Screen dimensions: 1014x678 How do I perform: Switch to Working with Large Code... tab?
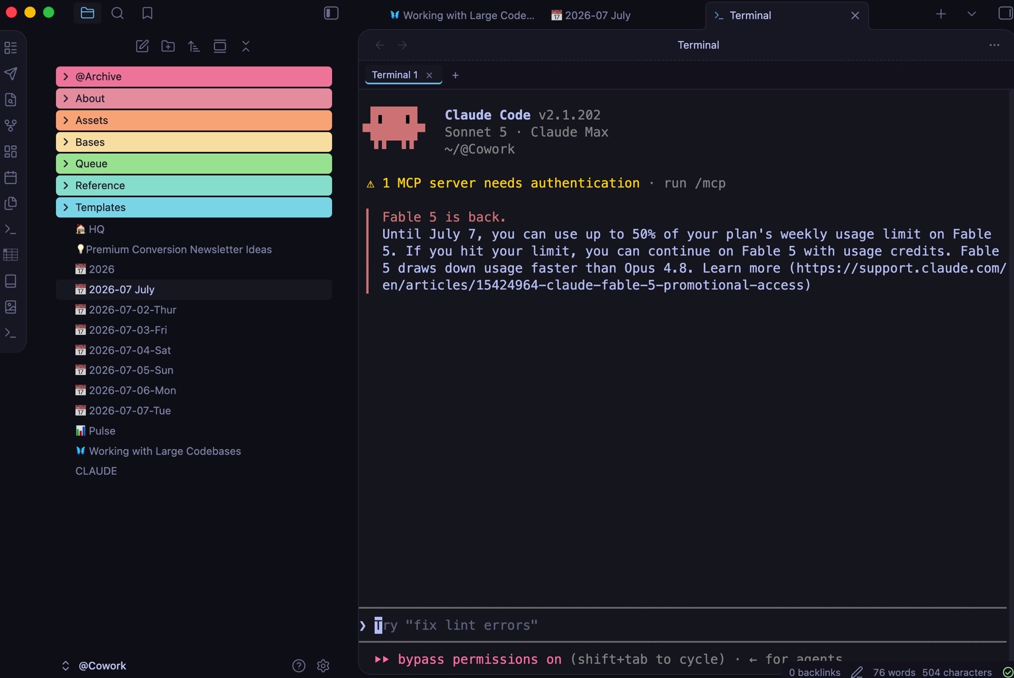click(462, 15)
